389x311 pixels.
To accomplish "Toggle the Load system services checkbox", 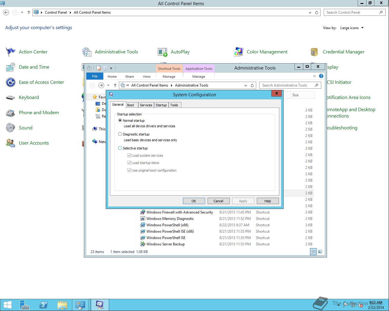I will 129,155.
